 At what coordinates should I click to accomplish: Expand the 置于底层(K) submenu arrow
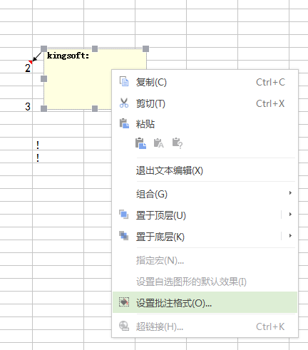click(x=290, y=236)
